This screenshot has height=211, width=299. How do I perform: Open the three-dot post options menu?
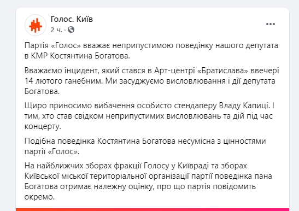pos(271,24)
